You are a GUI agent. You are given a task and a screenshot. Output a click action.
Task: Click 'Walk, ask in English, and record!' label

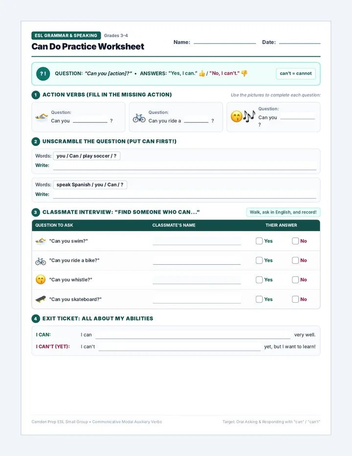pyautogui.click(x=283, y=212)
